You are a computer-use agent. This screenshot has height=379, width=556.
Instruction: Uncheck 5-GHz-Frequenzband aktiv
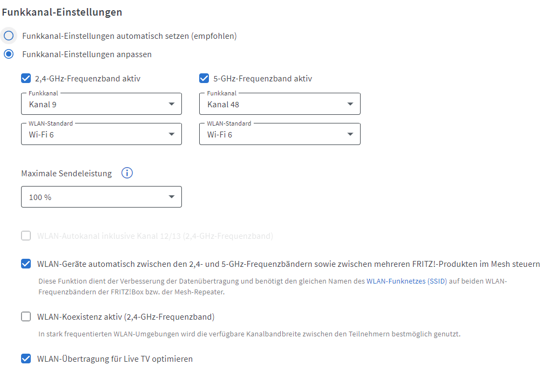204,79
